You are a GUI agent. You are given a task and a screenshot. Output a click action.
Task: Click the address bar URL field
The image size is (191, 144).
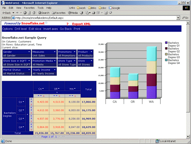point(94,18)
